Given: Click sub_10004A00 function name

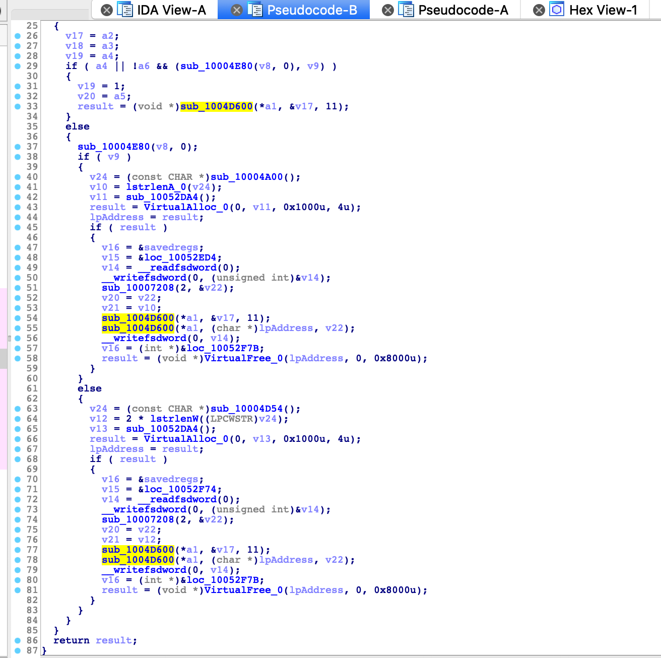Looking at the screenshot, I should pos(247,177).
